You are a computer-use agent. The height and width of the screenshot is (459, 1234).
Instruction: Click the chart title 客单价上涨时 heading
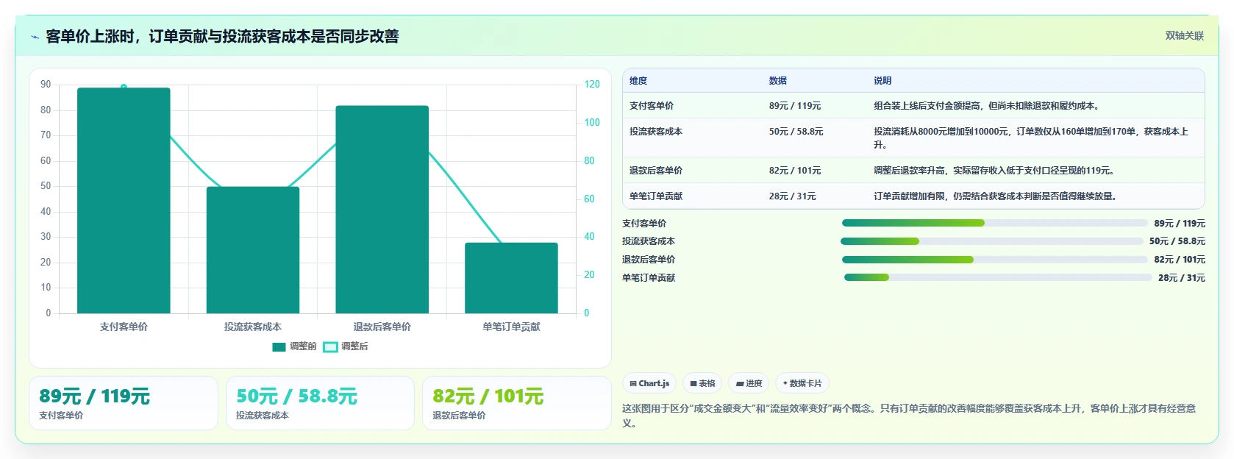pos(222,36)
